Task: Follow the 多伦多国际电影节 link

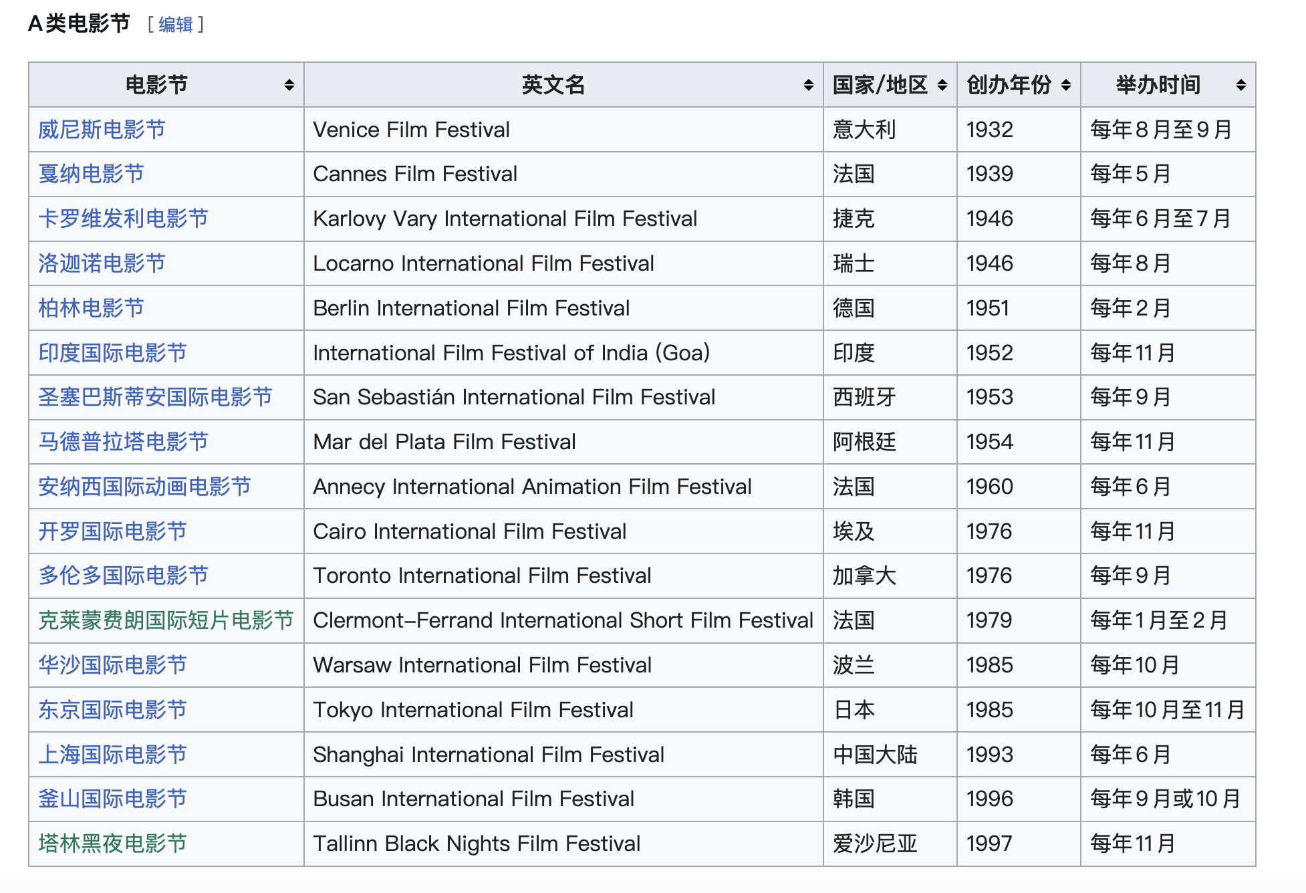Action: pos(123,576)
